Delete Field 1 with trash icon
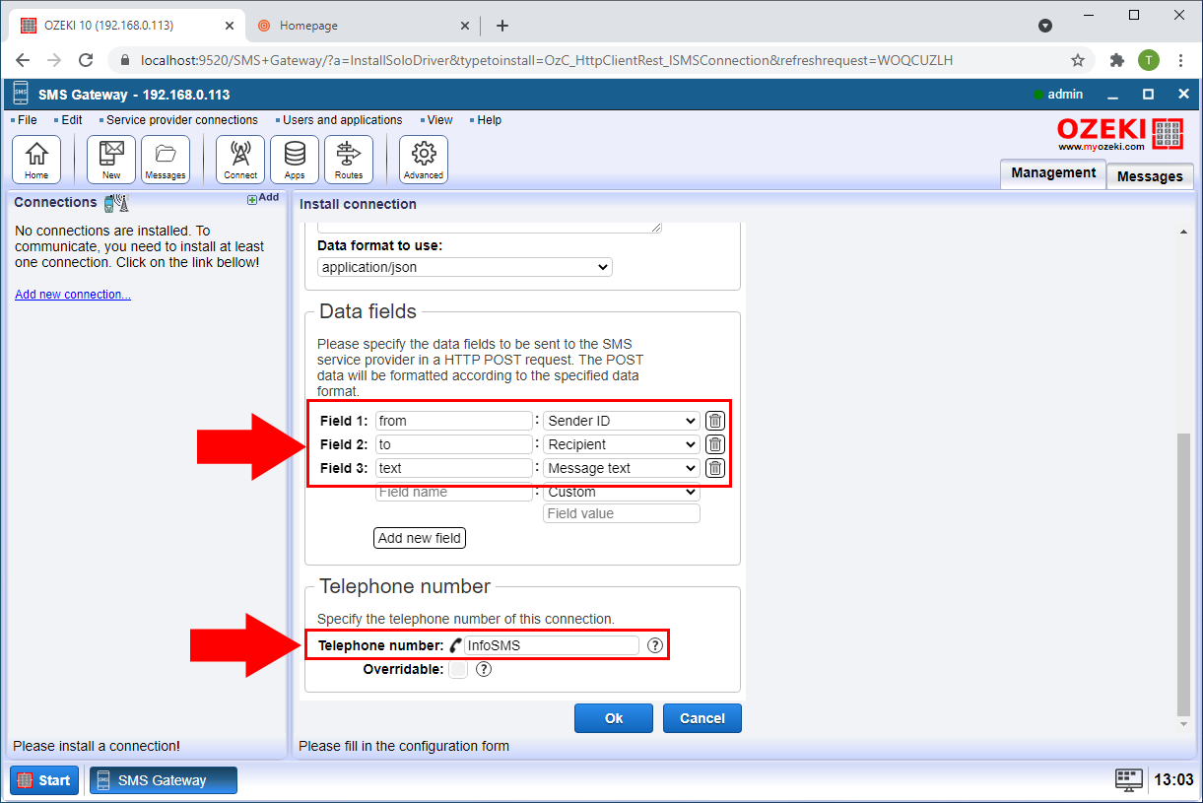1203x803 pixels. pos(715,421)
